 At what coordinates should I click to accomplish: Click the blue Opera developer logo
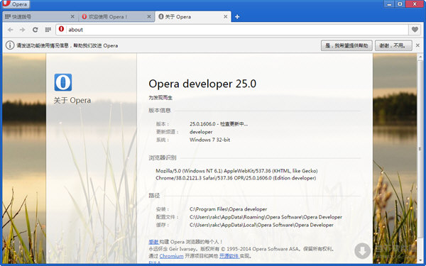(x=63, y=82)
